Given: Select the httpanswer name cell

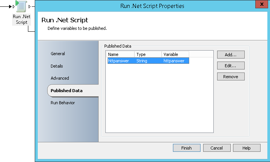Looking at the screenshot, I should point(119,61).
